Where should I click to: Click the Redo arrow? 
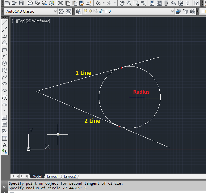point(109,3)
